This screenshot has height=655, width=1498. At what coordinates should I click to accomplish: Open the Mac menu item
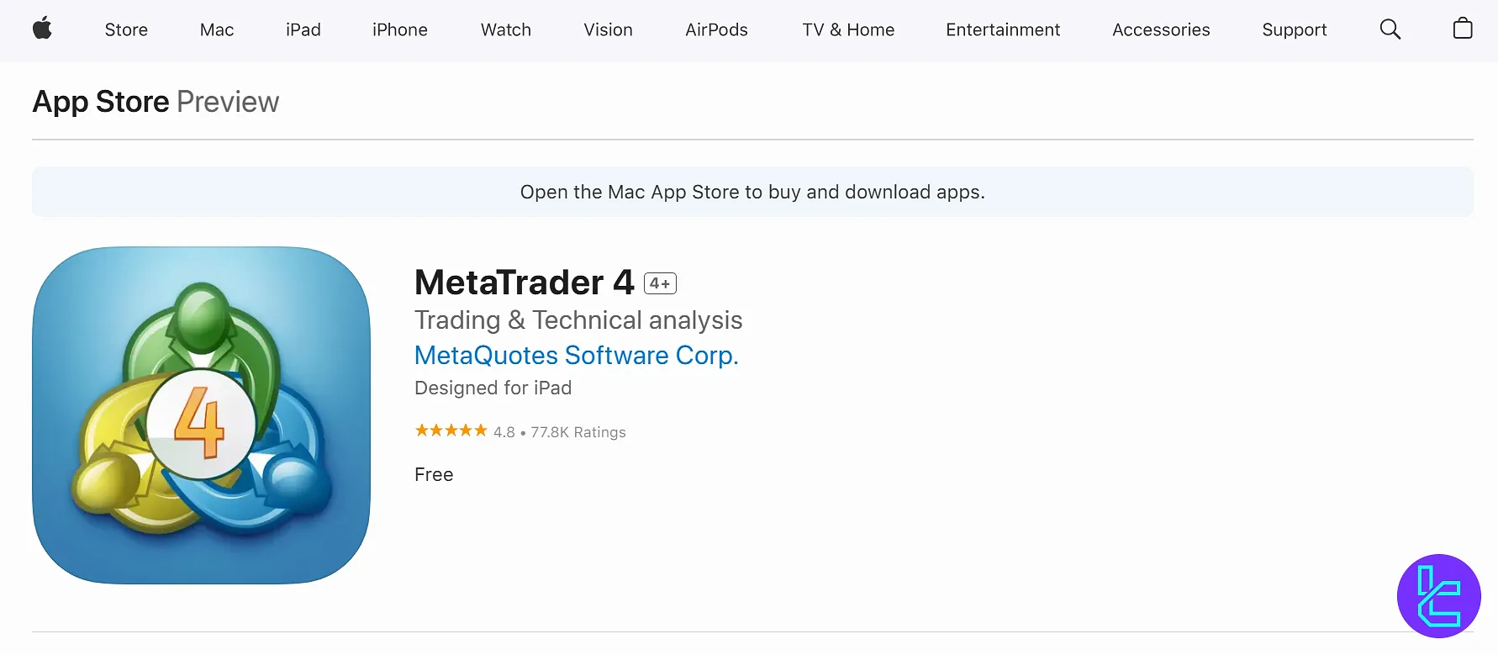217,29
